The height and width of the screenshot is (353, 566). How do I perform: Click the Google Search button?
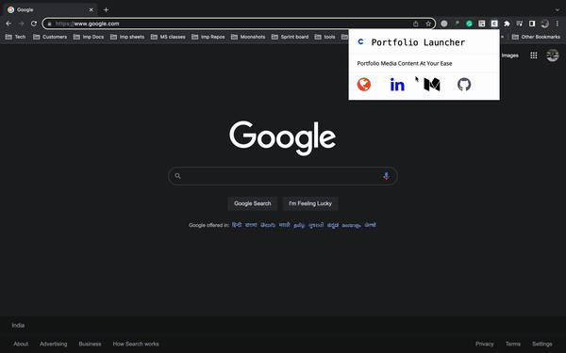tap(252, 203)
